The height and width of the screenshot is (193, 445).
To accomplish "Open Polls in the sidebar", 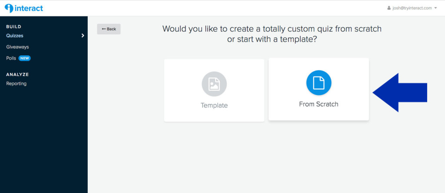I will point(11,58).
